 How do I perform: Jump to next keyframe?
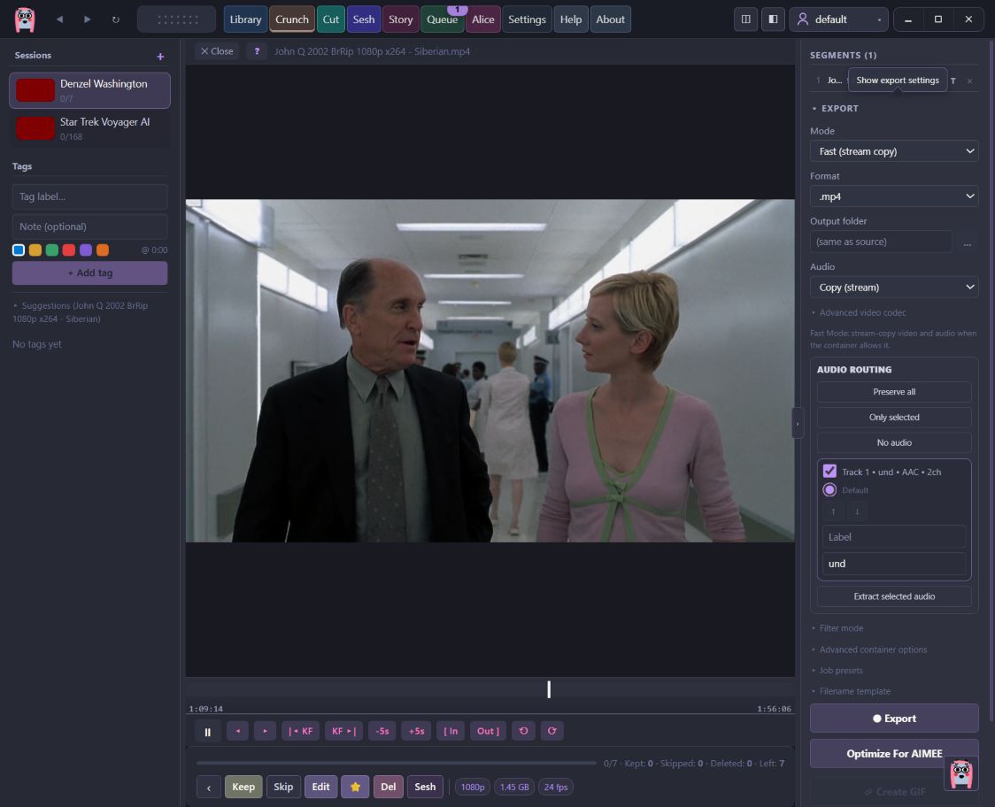(x=343, y=731)
